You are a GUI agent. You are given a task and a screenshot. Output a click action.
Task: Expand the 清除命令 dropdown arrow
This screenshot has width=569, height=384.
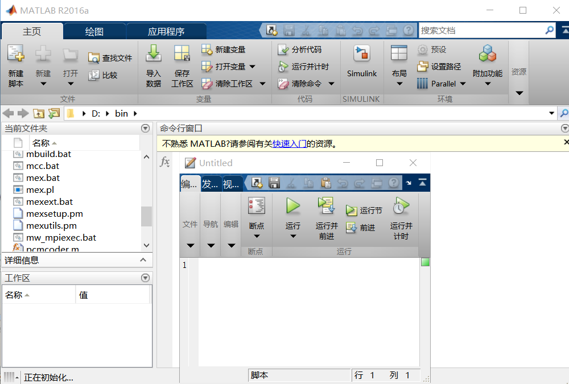331,84
